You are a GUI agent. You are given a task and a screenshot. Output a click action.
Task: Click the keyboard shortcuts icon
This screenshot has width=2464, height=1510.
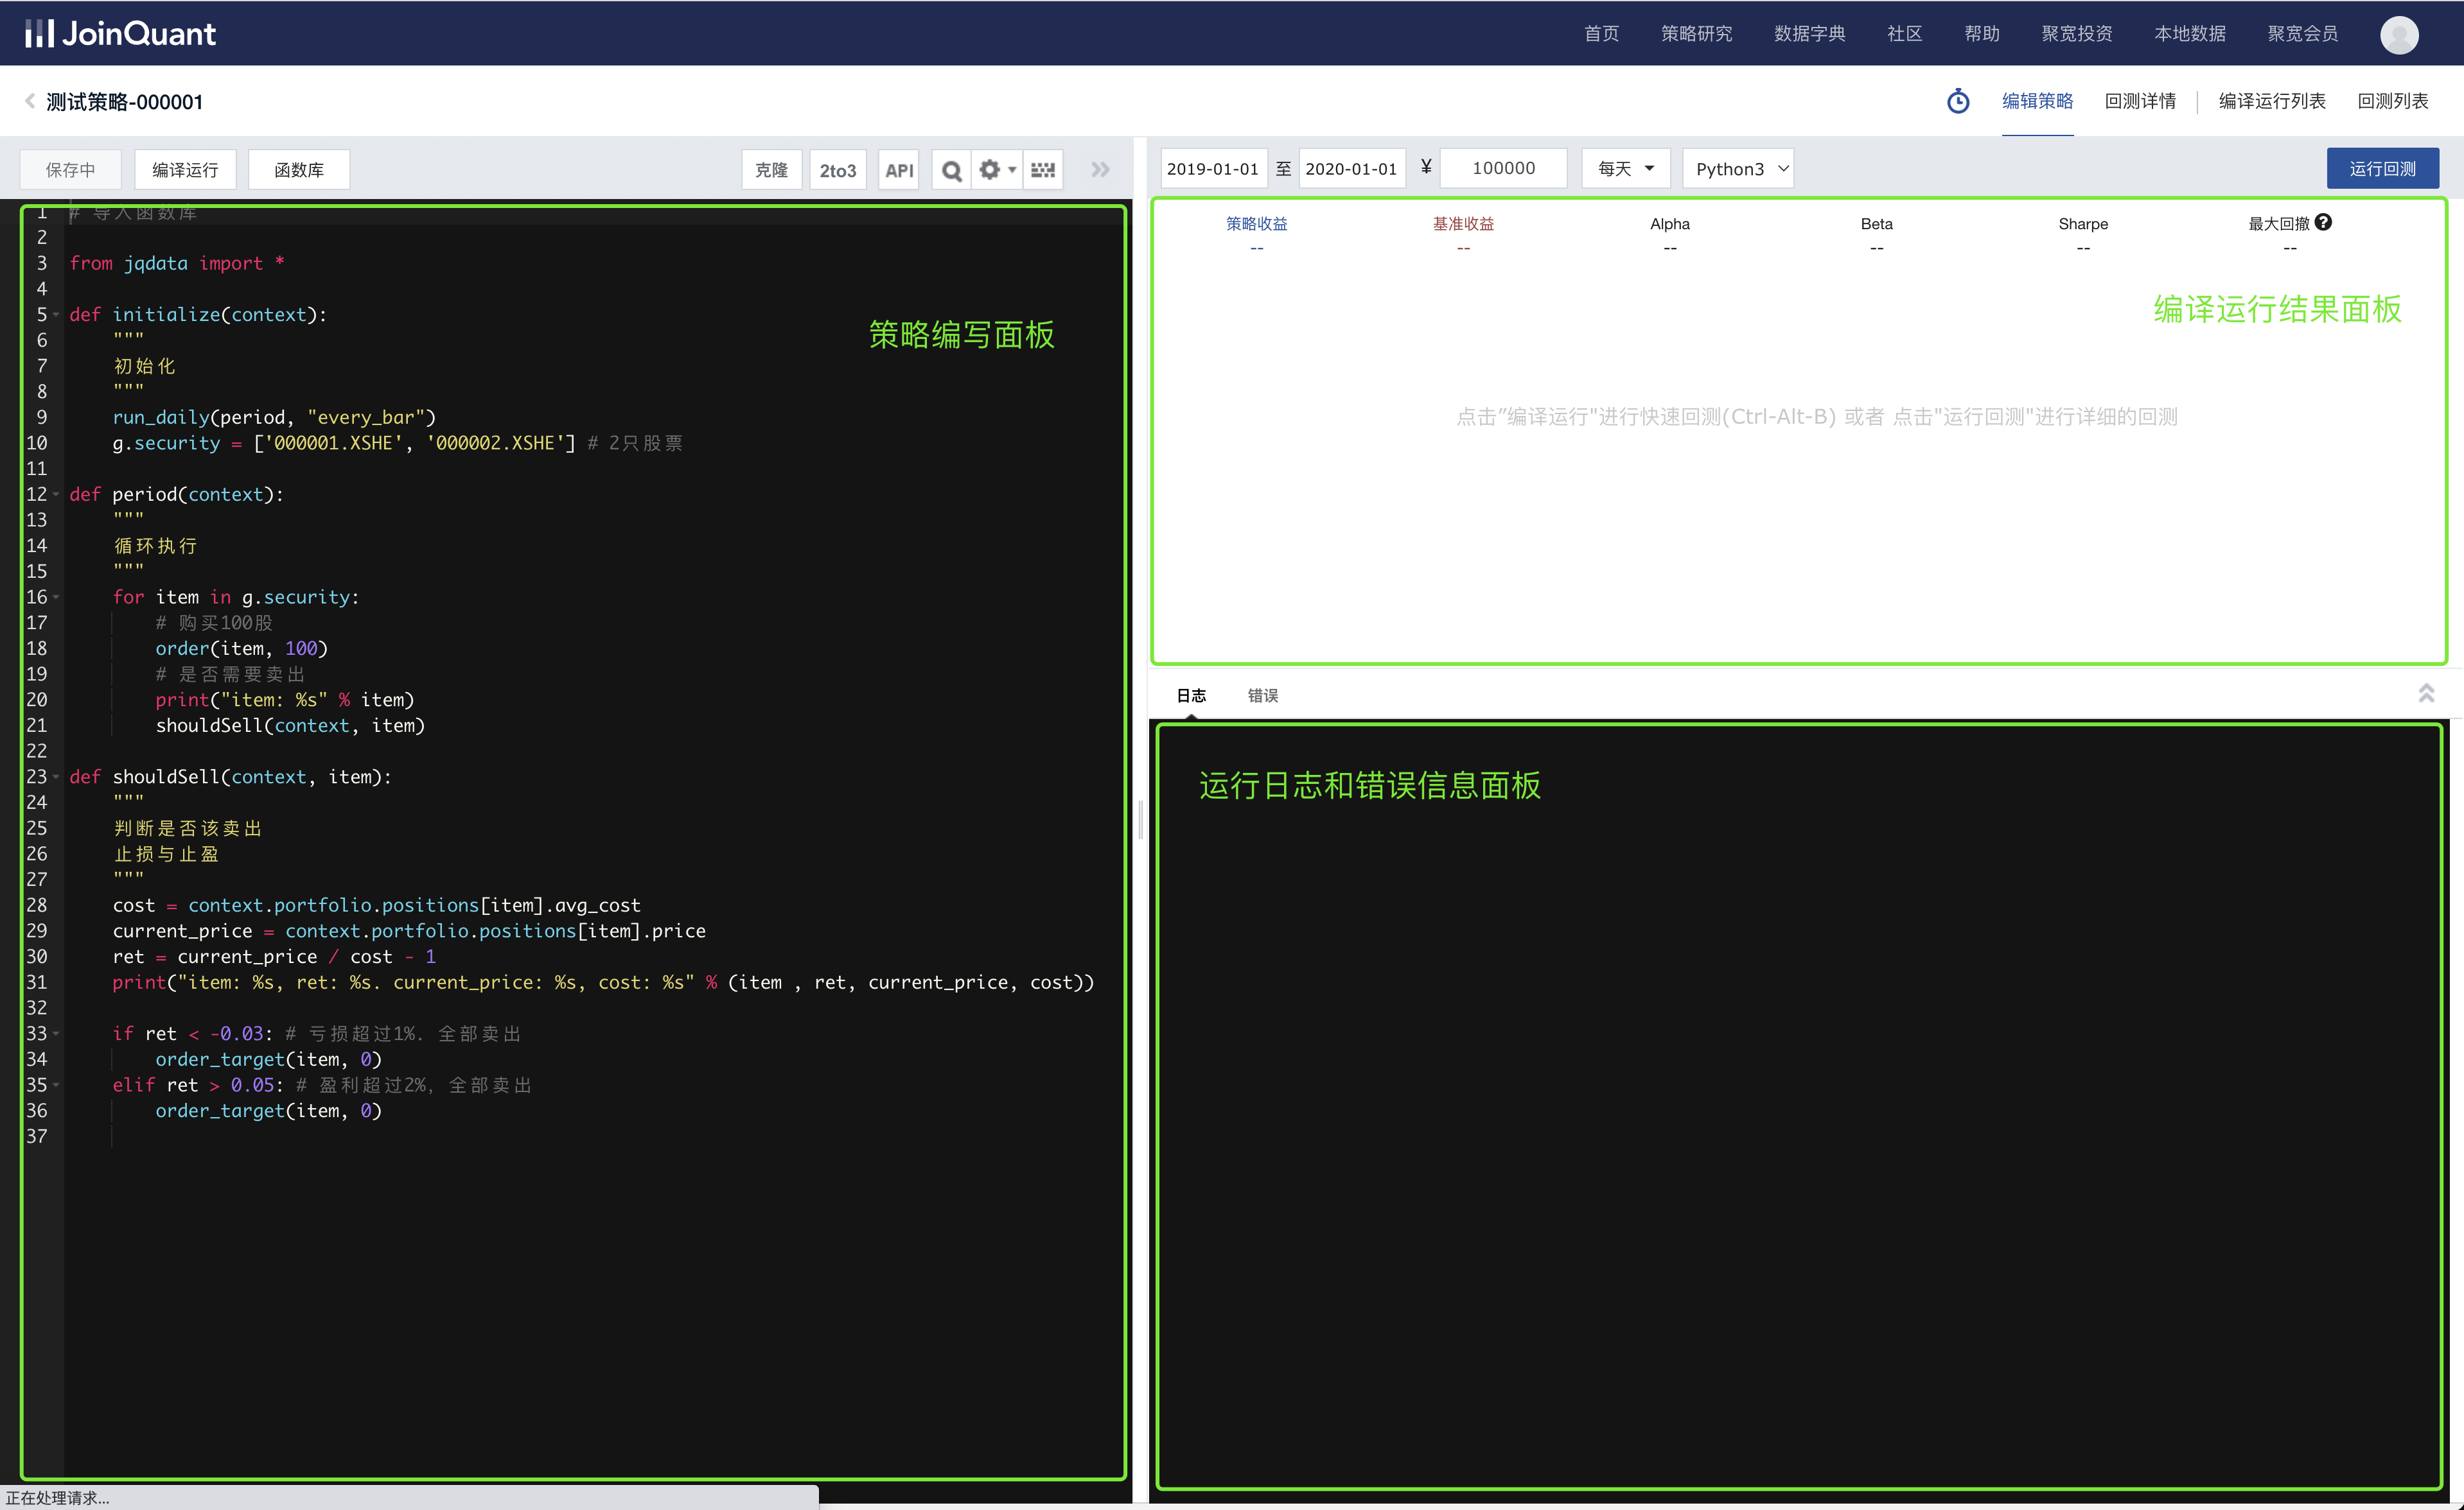point(1043,170)
